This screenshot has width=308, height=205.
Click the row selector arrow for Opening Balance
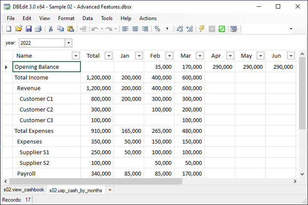coord(6,67)
